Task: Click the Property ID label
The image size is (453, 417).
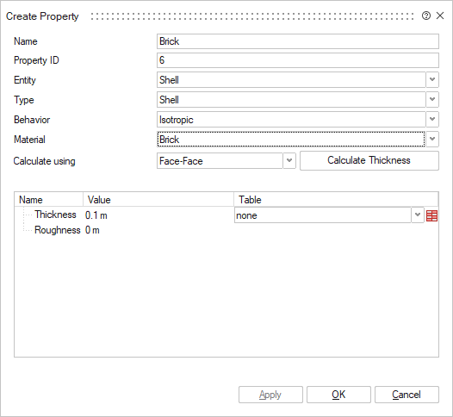Action: click(36, 60)
